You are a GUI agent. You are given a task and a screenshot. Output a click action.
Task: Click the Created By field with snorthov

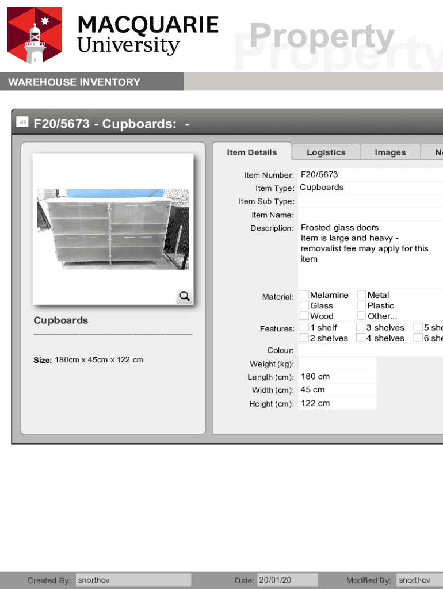tap(133, 580)
